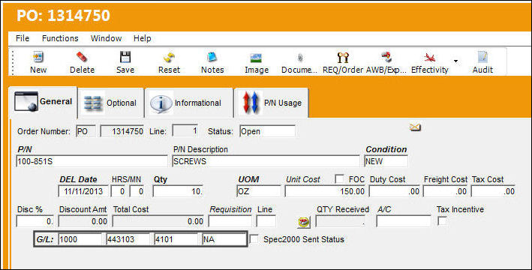Open the Help menu
Viewport: 532px width, 270px height.
click(142, 38)
